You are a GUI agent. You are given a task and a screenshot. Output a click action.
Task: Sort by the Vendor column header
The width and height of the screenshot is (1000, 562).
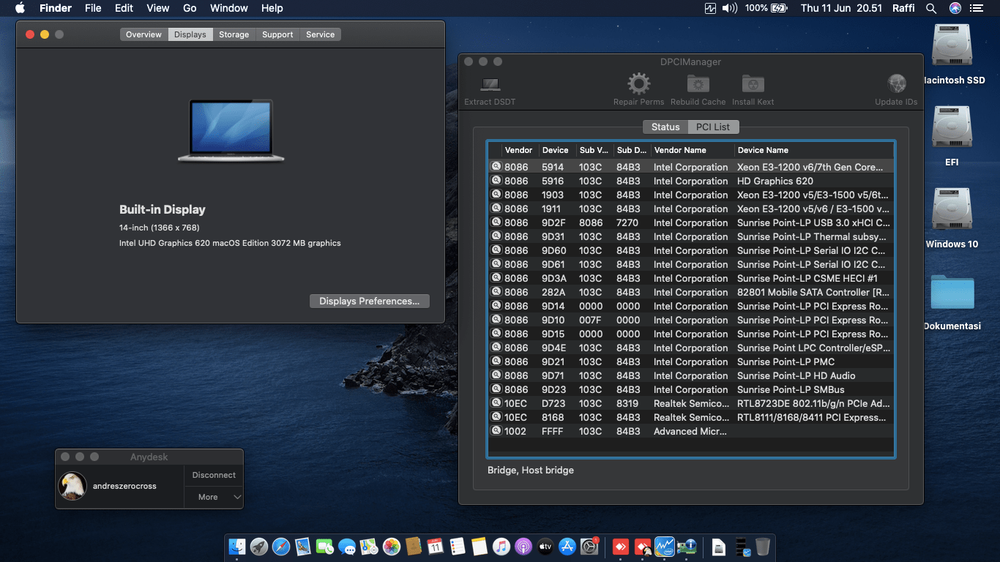(518, 150)
